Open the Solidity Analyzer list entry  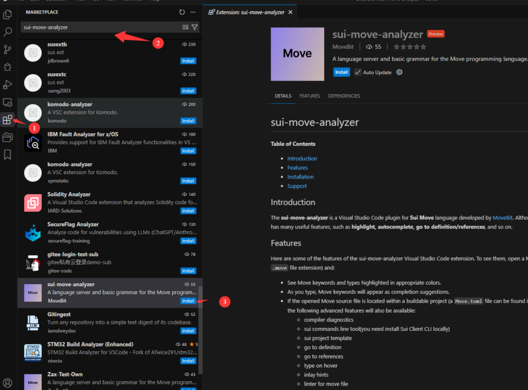point(109,203)
